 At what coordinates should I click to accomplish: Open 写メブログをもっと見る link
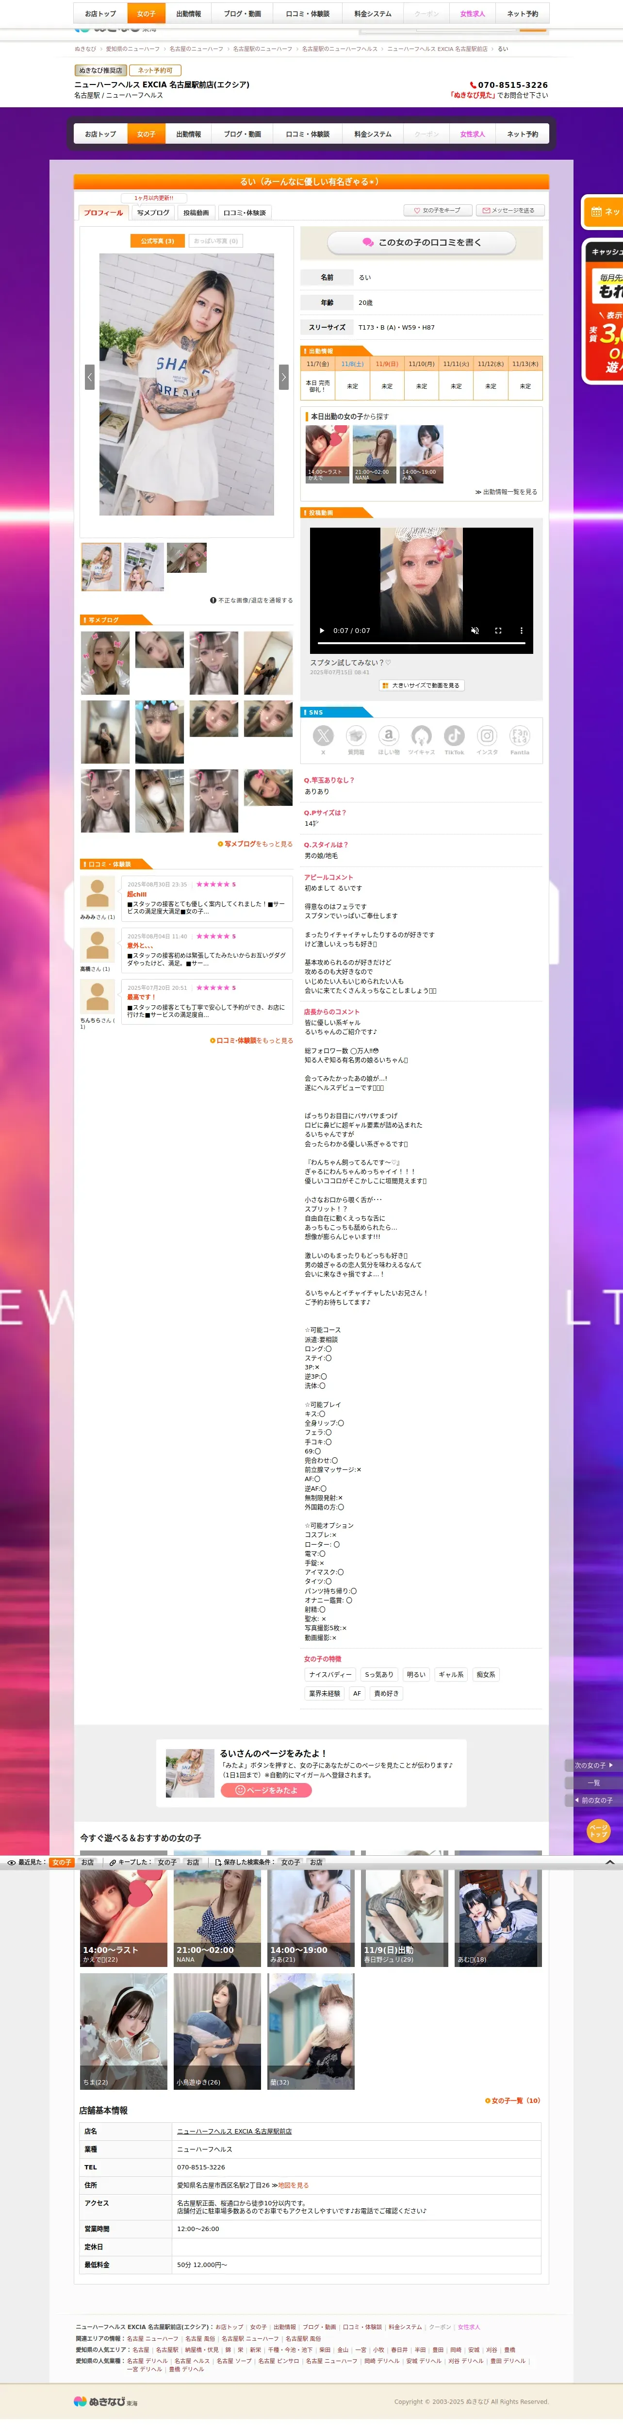pos(256,844)
